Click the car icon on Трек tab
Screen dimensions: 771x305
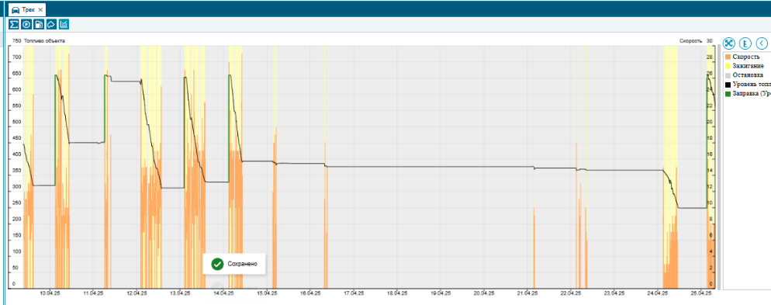click(16, 10)
